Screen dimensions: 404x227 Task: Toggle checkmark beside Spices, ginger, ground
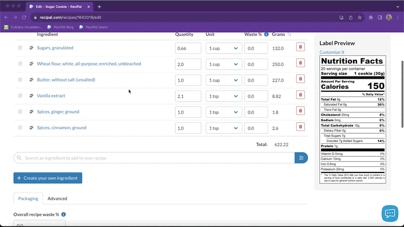click(x=31, y=112)
